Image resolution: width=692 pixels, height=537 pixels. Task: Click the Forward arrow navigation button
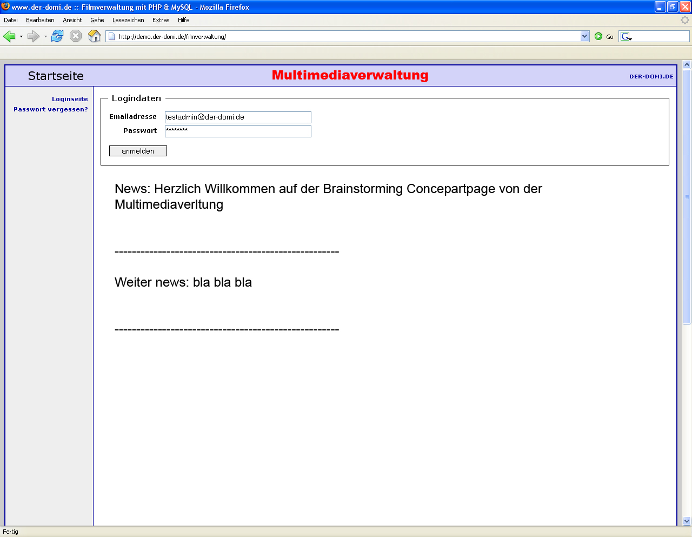point(34,36)
